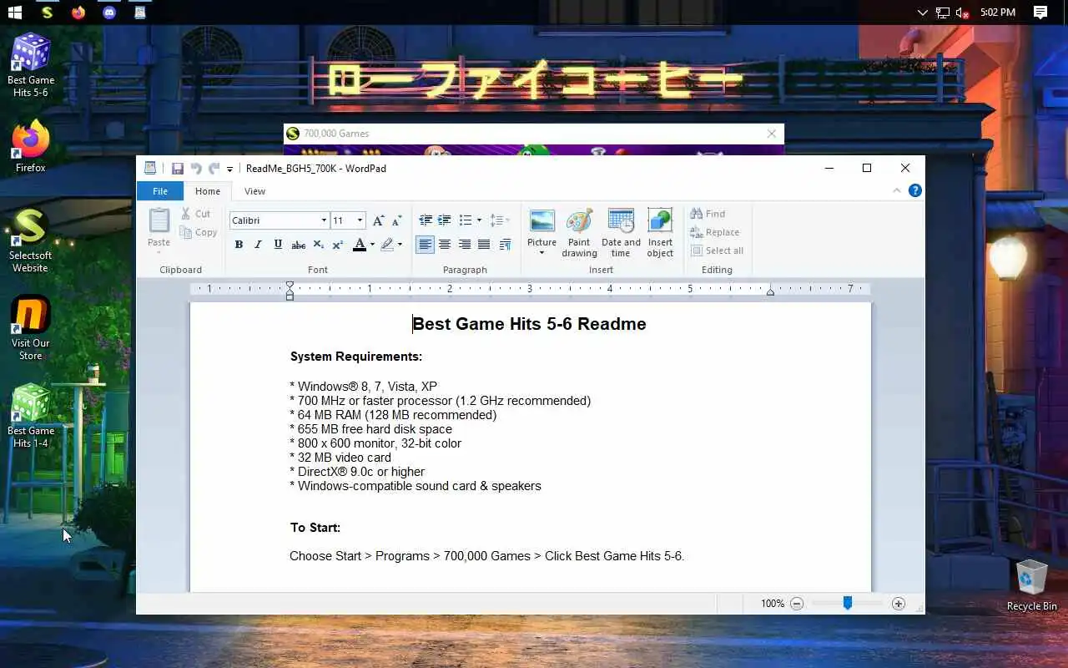Click the Best Game Hits 5-6 Readme heading
This screenshot has height=668, width=1068.
click(x=529, y=324)
